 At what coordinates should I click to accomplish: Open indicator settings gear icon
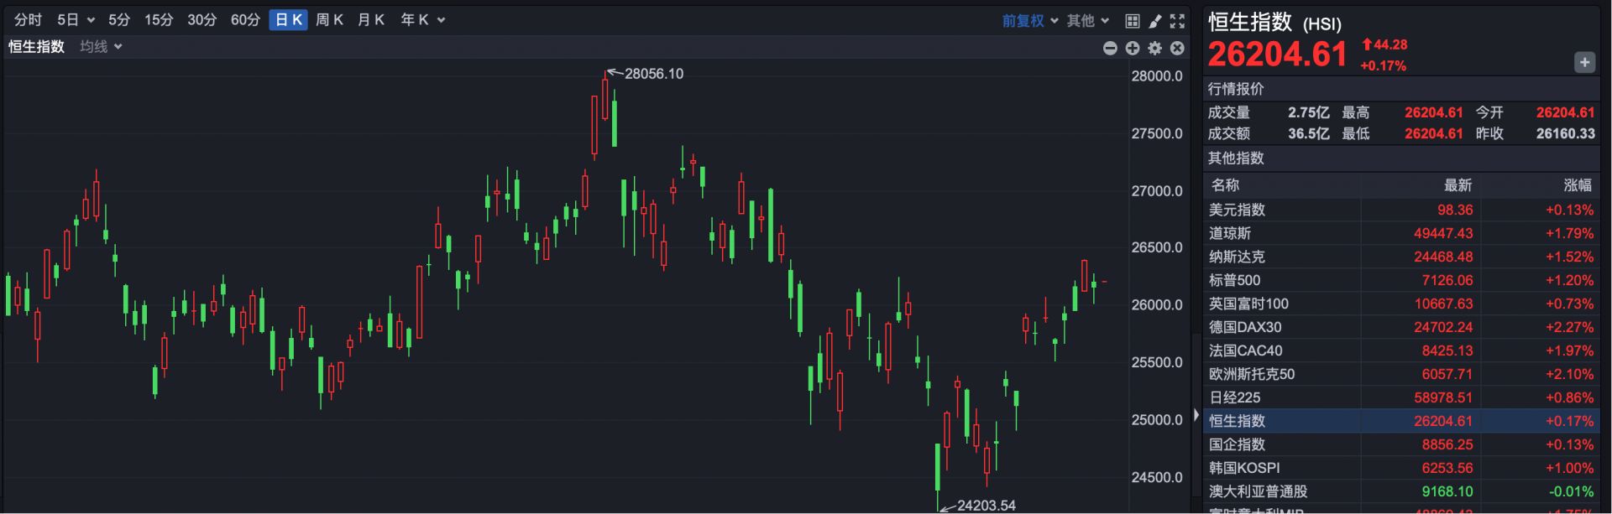tap(1155, 49)
